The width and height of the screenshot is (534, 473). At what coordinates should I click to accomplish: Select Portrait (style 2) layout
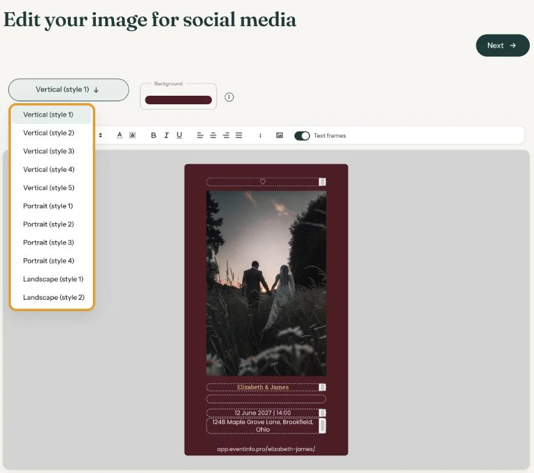click(52, 224)
